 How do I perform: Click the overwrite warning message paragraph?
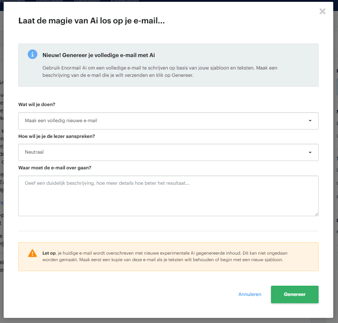click(165, 256)
